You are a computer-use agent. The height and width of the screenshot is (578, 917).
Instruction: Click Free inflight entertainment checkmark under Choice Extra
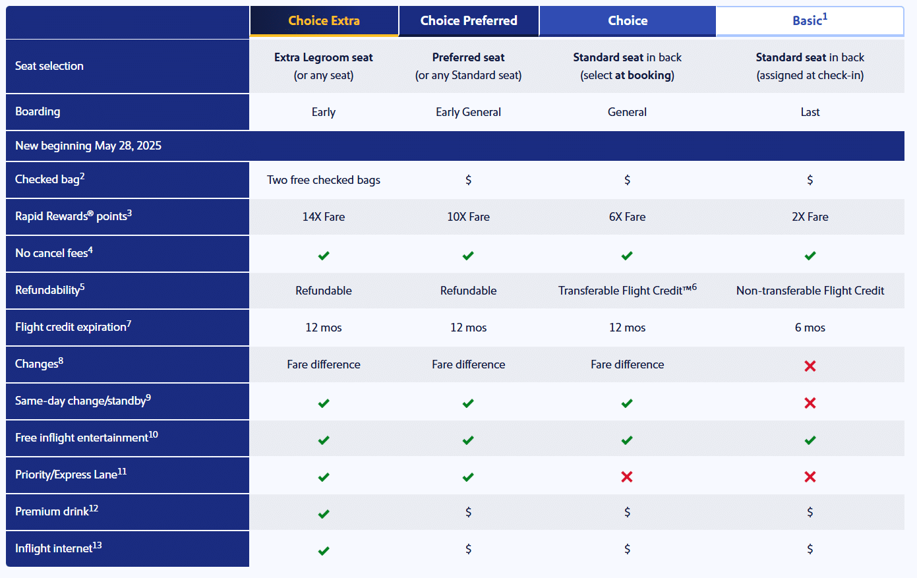324,440
